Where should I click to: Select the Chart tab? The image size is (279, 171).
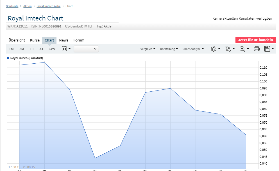click(x=49, y=40)
